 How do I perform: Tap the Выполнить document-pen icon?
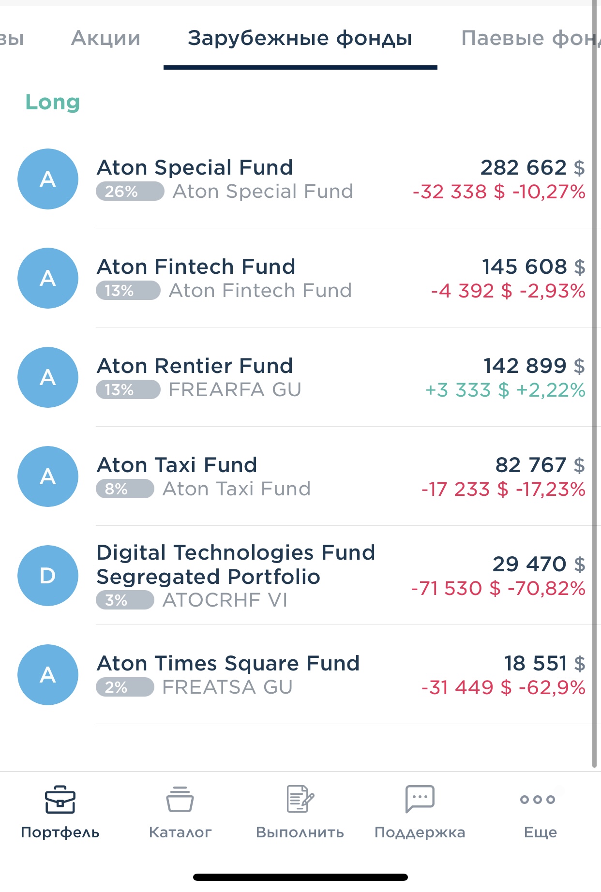300,799
